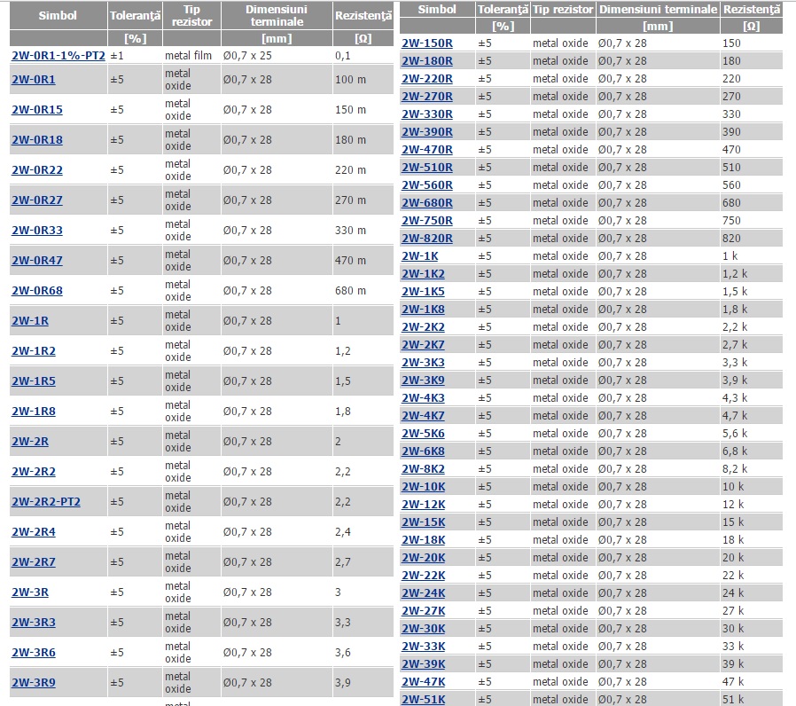The image size is (796, 706).
Task: Click the 2W-680R link
Action: 427,203
